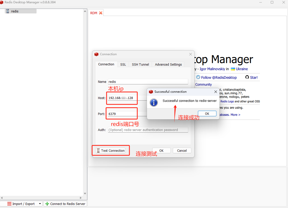This screenshot has width=288, height=208.
Task: Click the Ukraine flag icon
Action: 233,69
